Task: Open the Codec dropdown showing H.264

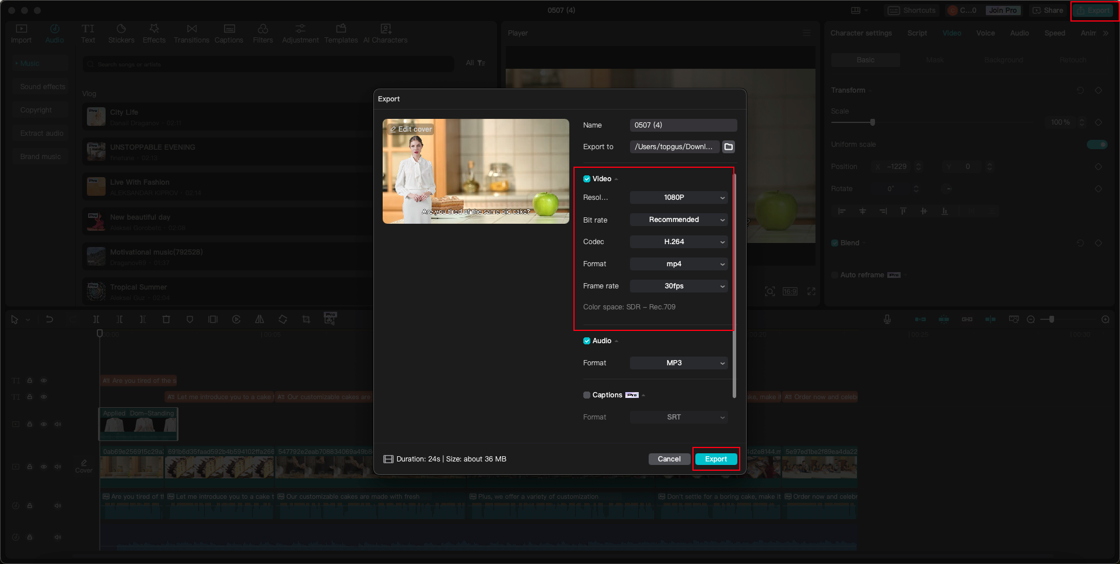Action: coord(678,242)
